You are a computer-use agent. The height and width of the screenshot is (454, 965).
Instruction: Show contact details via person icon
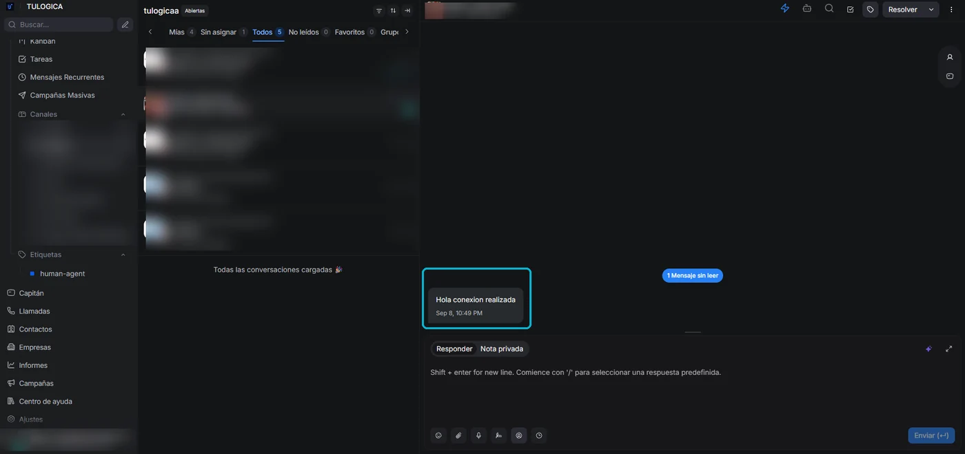pos(950,57)
